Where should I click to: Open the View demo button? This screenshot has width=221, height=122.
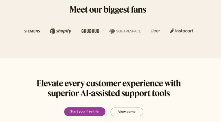click(127, 112)
